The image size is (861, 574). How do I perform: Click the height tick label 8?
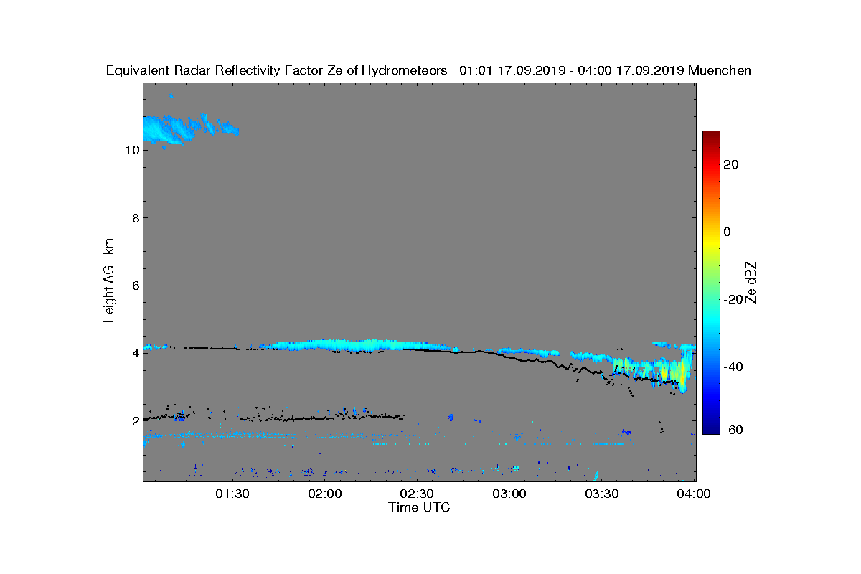coord(134,218)
